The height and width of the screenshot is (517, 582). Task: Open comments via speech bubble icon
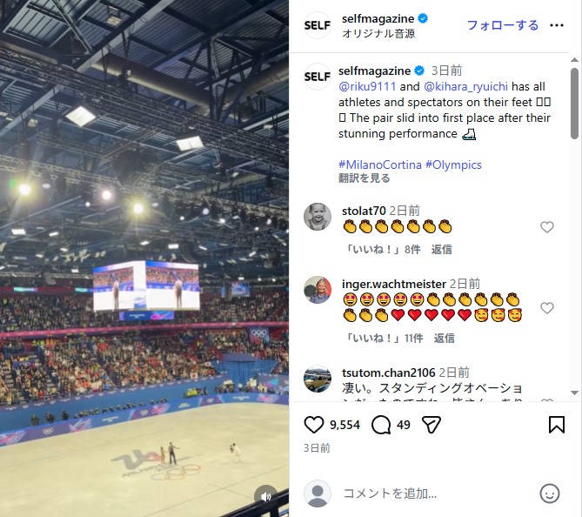[x=381, y=425]
